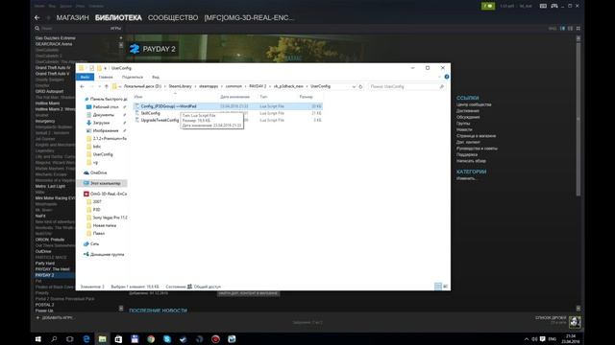Open Steam Big Picture controller icon
This screenshot has height=345, width=615.
[554, 6]
